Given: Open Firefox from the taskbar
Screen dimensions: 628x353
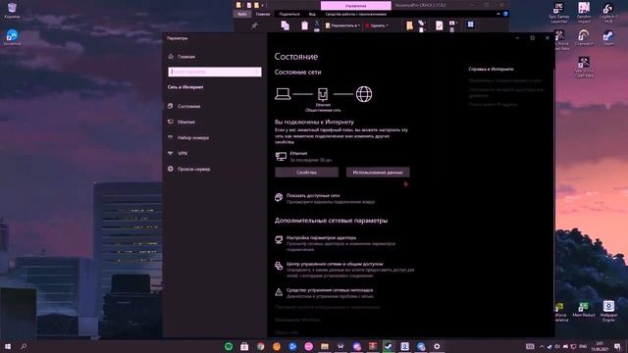Looking at the screenshot, I should pyautogui.click(x=277, y=346).
